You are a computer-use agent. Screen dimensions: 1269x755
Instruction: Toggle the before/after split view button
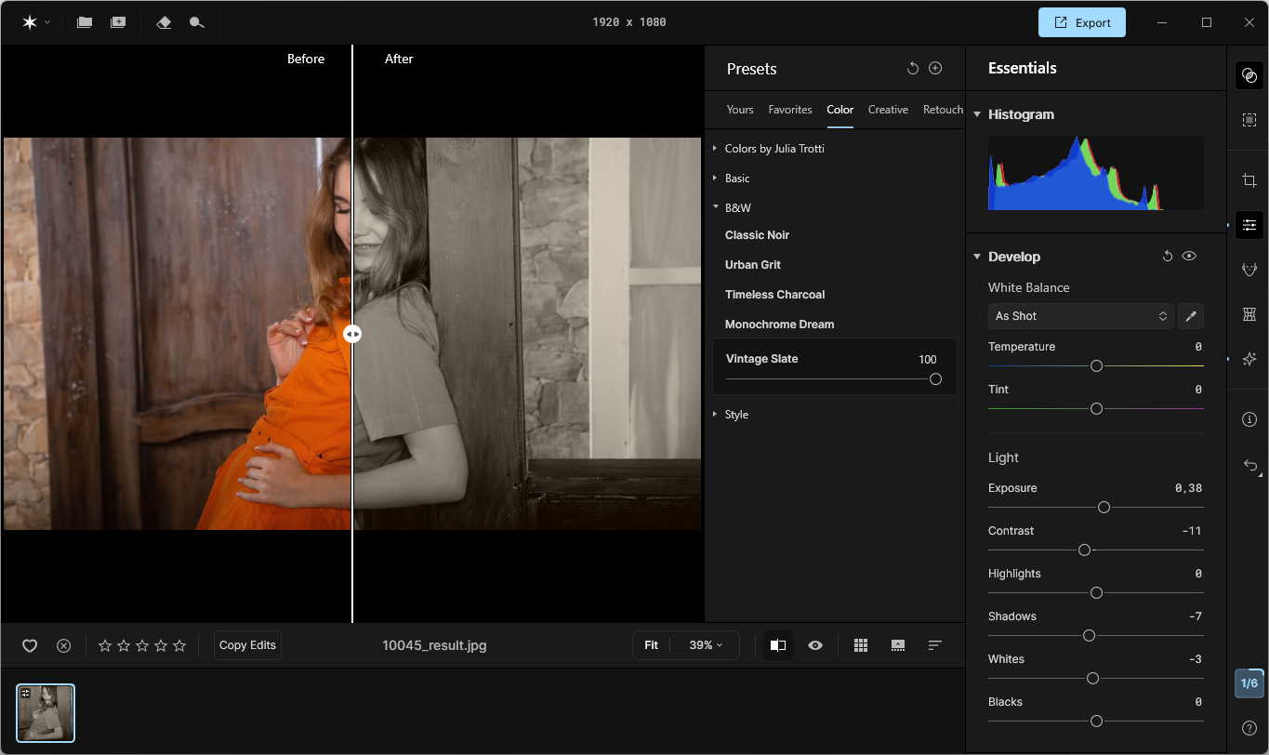coord(778,645)
